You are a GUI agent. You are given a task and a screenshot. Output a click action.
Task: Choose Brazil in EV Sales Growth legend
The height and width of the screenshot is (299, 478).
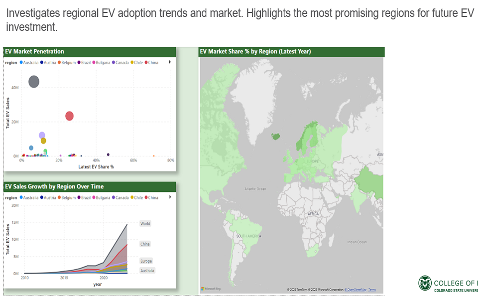coord(84,198)
